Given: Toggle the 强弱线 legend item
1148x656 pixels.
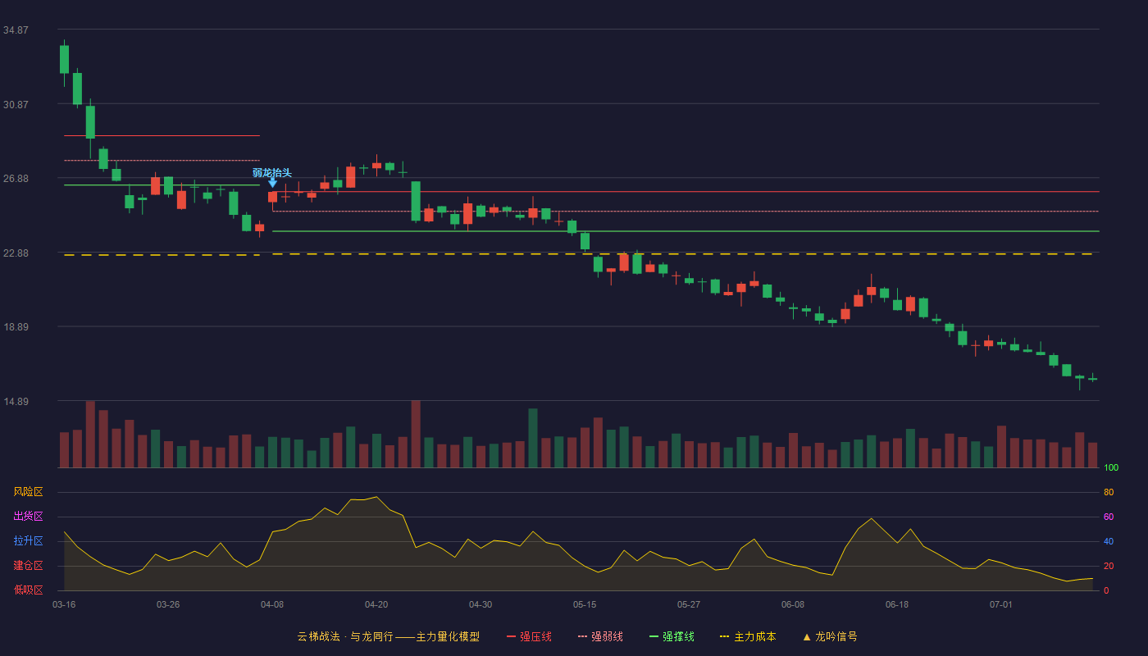Looking at the screenshot, I should [x=600, y=636].
